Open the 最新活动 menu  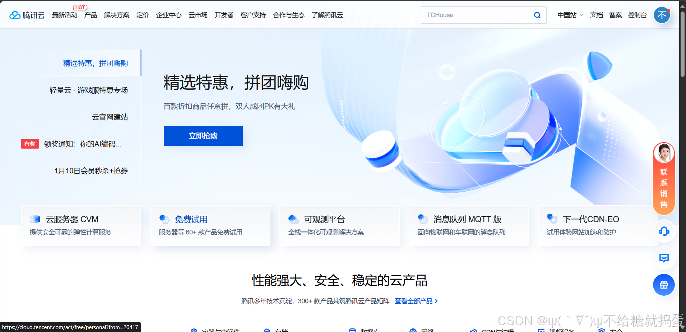pos(65,15)
